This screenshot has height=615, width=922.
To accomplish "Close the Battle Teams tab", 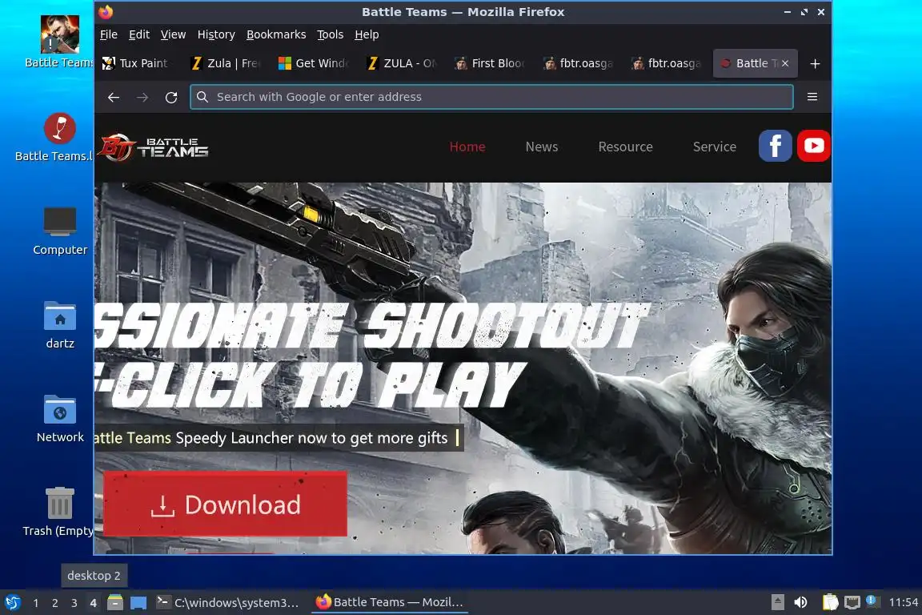I will click(x=785, y=63).
